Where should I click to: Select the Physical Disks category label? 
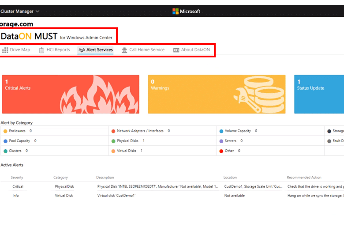tap(127, 141)
